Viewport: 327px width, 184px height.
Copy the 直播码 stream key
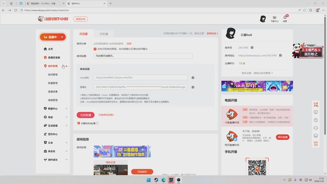click(x=193, y=87)
